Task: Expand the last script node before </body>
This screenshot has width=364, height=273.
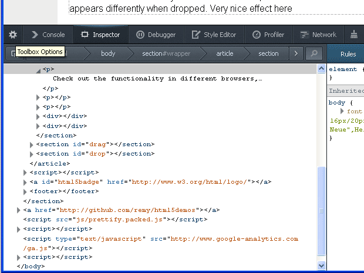Action: 18,258
